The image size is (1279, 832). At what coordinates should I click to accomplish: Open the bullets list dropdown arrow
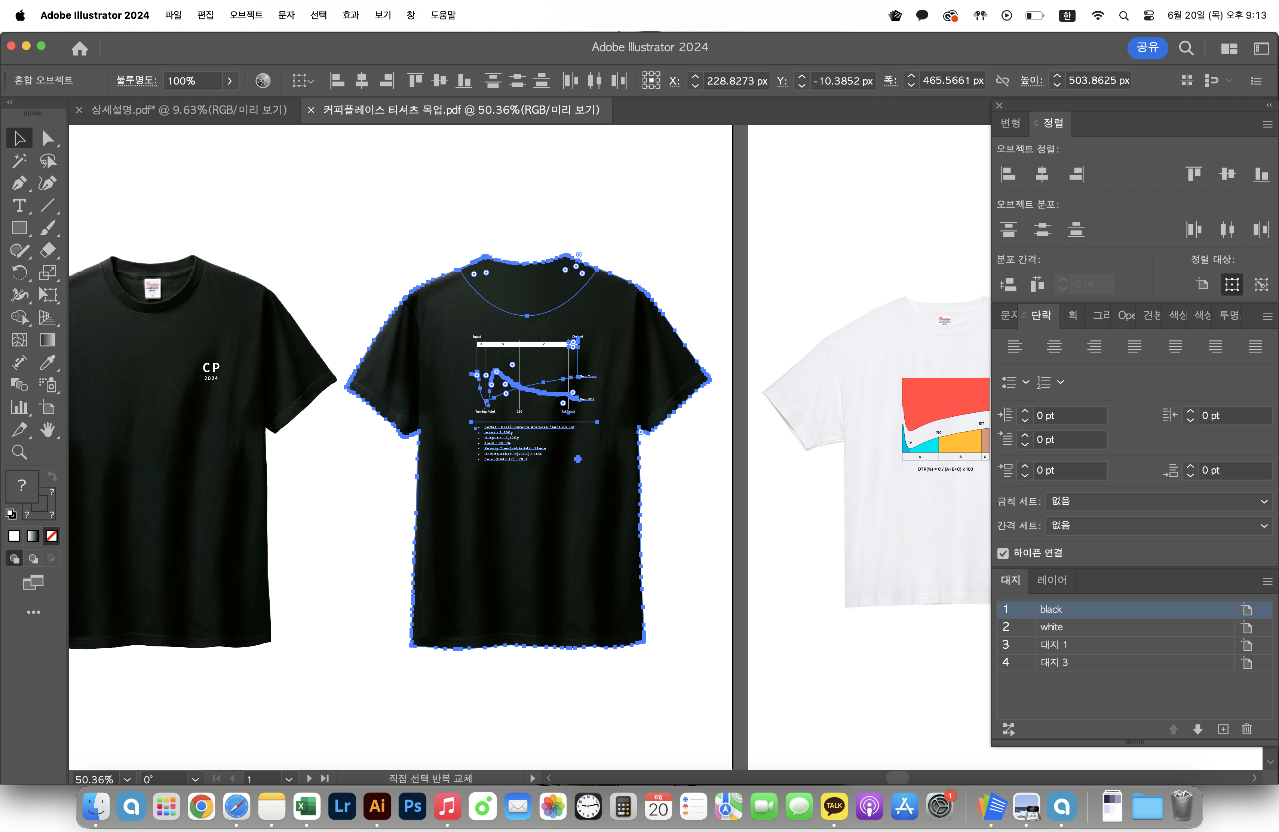pyautogui.click(x=1026, y=382)
